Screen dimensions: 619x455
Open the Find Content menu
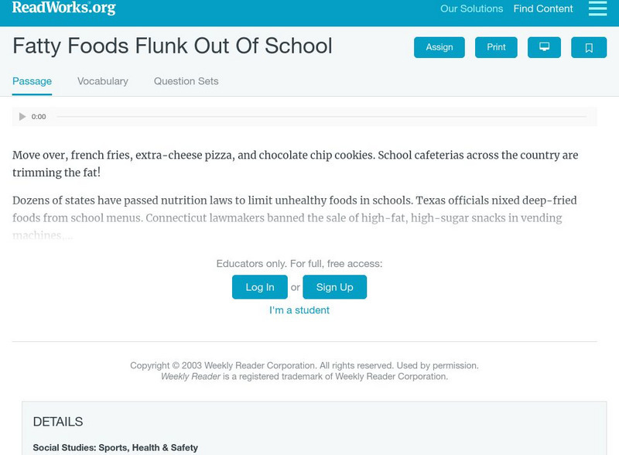(x=543, y=9)
